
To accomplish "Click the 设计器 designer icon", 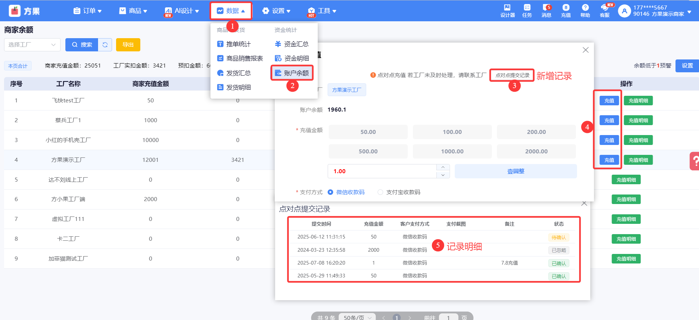I will click(507, 10).
